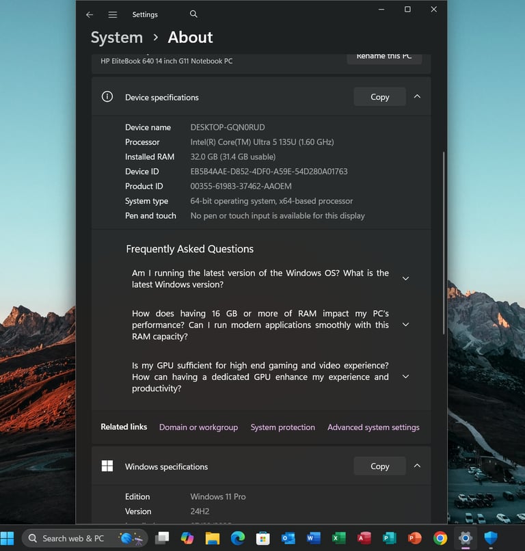Click the search magnifier in title bar
The height and width of the screenshot is (551, 525).
click(x=193, y=14)
